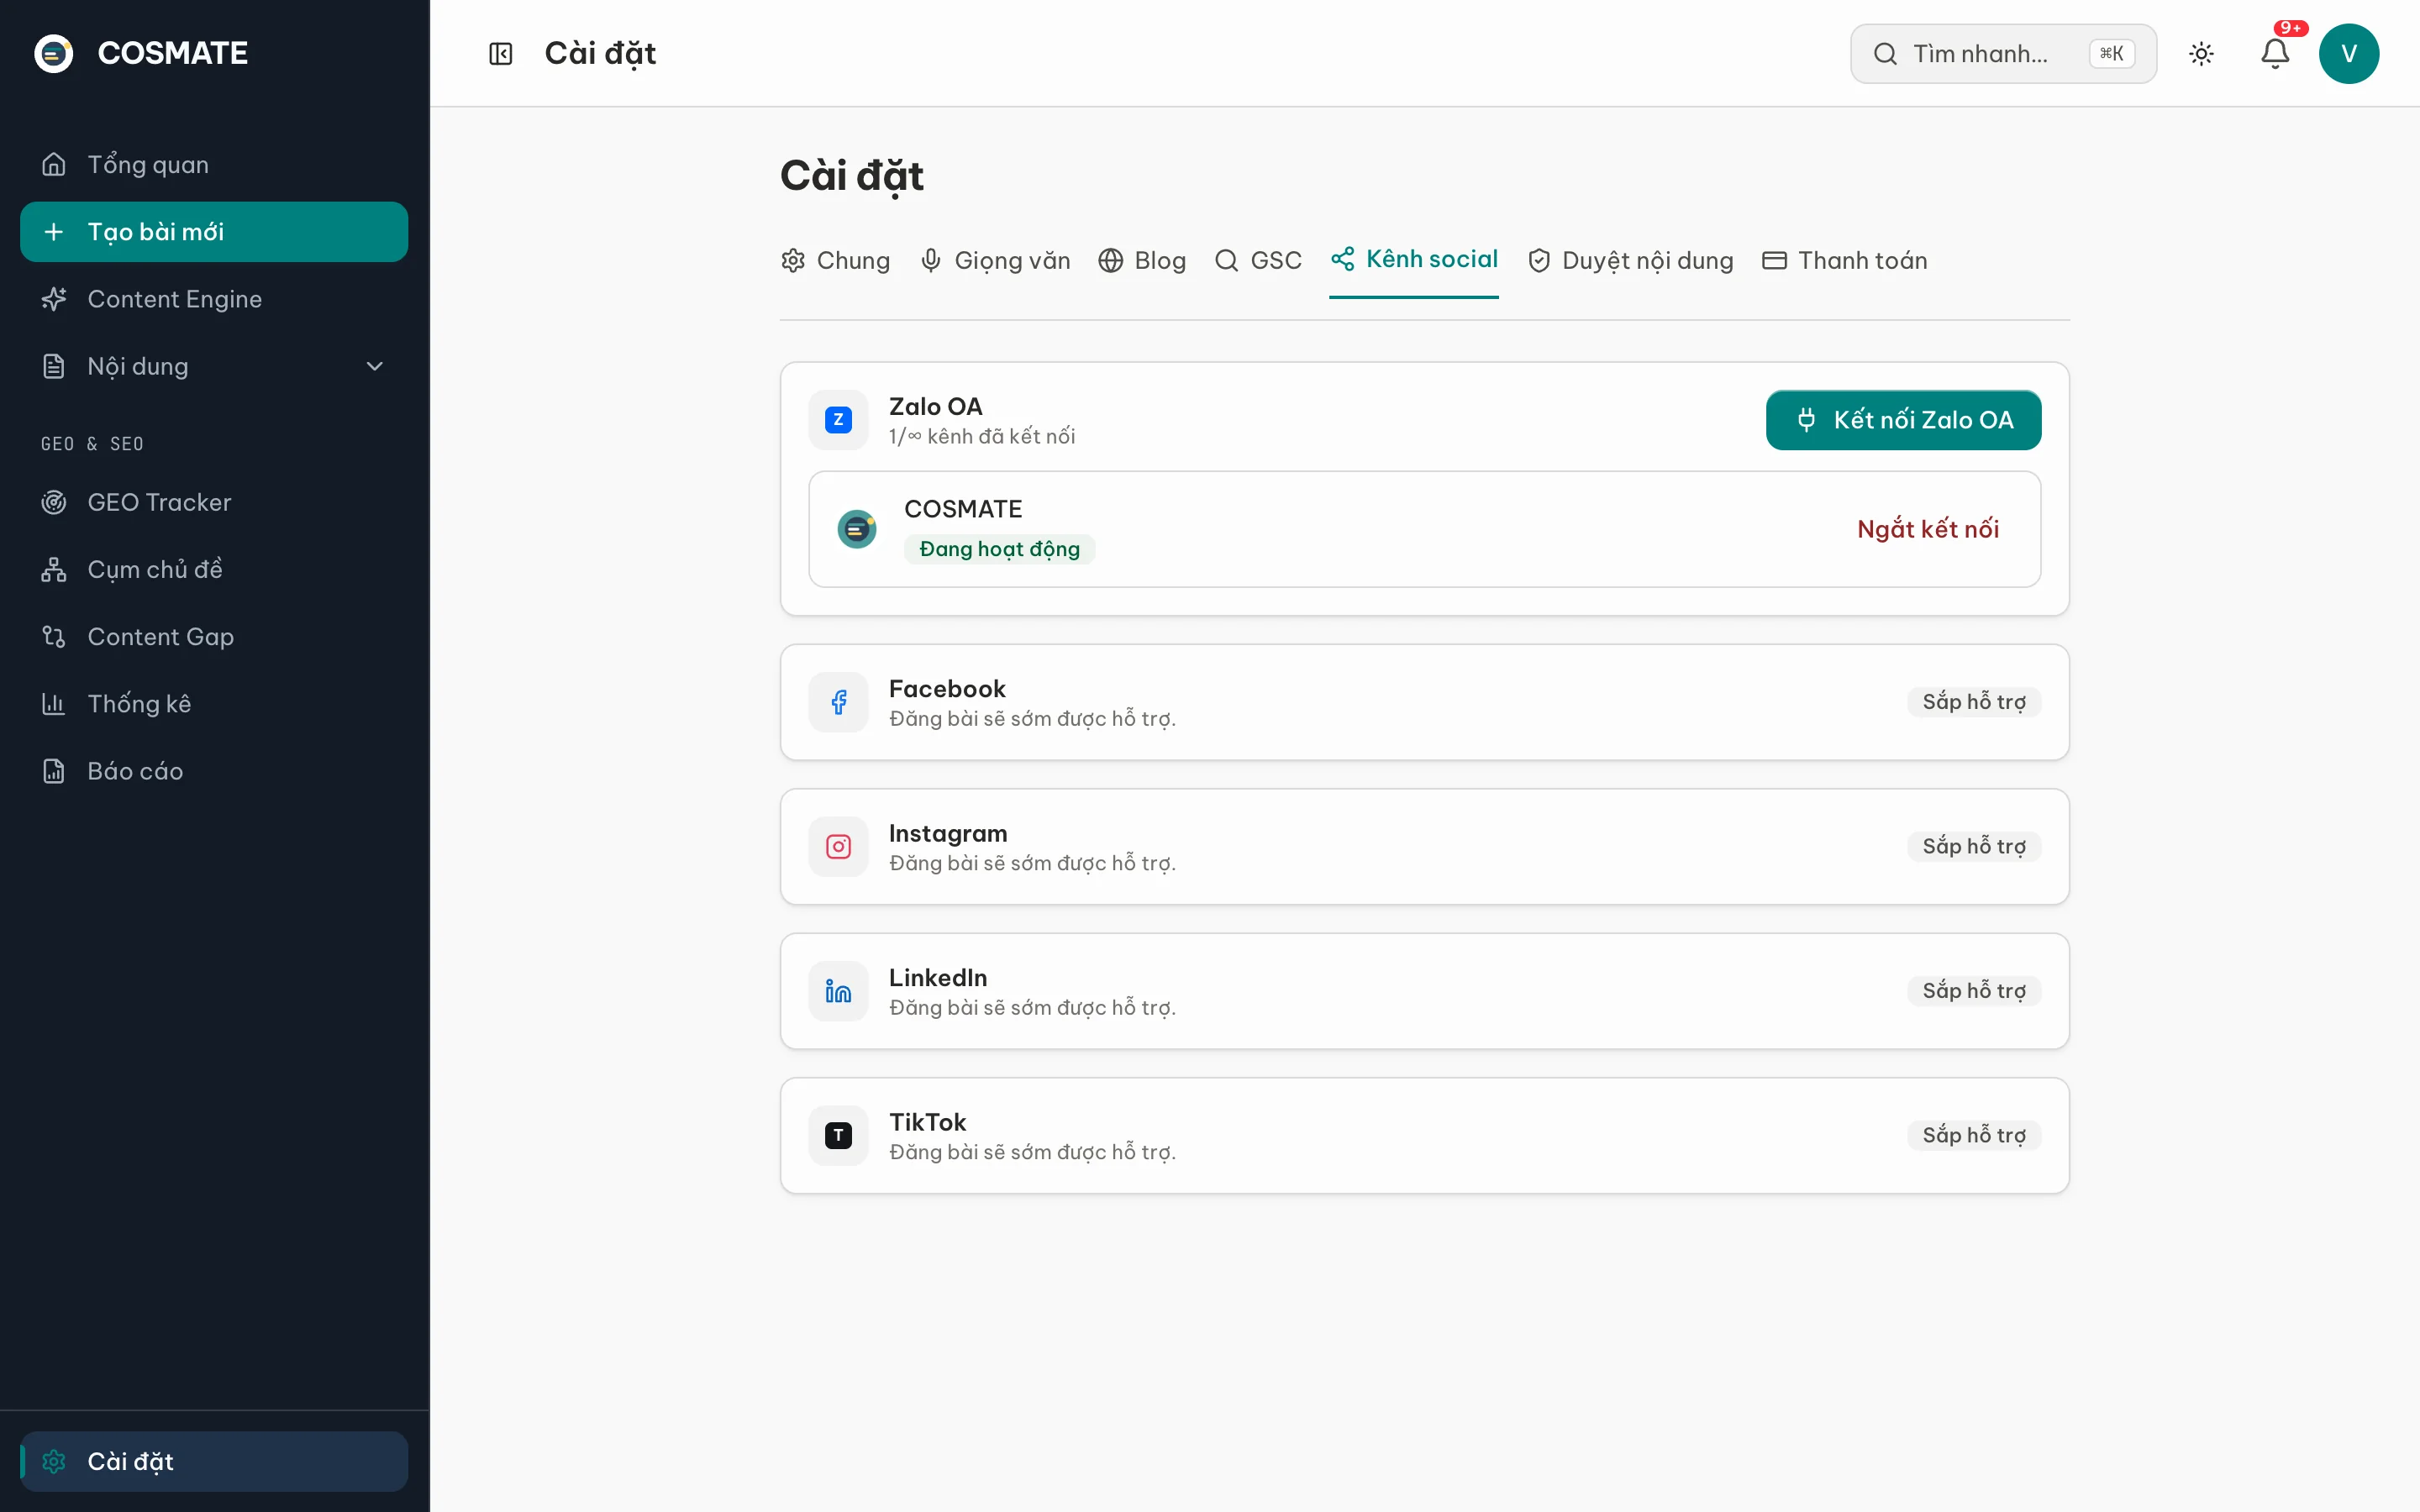
Task: Click the Tạo bài mới button
Action: point(214,232)
